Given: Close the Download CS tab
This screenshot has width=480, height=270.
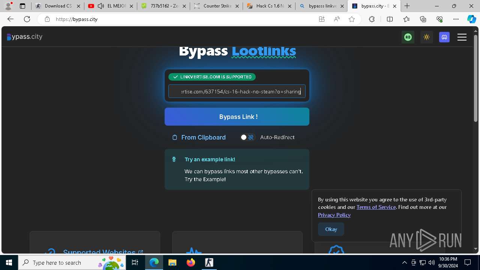Looking at the screenshot, I should (79, 6).
